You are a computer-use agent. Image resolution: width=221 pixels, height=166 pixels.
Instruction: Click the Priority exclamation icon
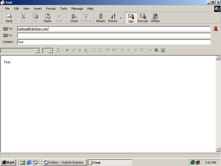click(x=113, y=16)
